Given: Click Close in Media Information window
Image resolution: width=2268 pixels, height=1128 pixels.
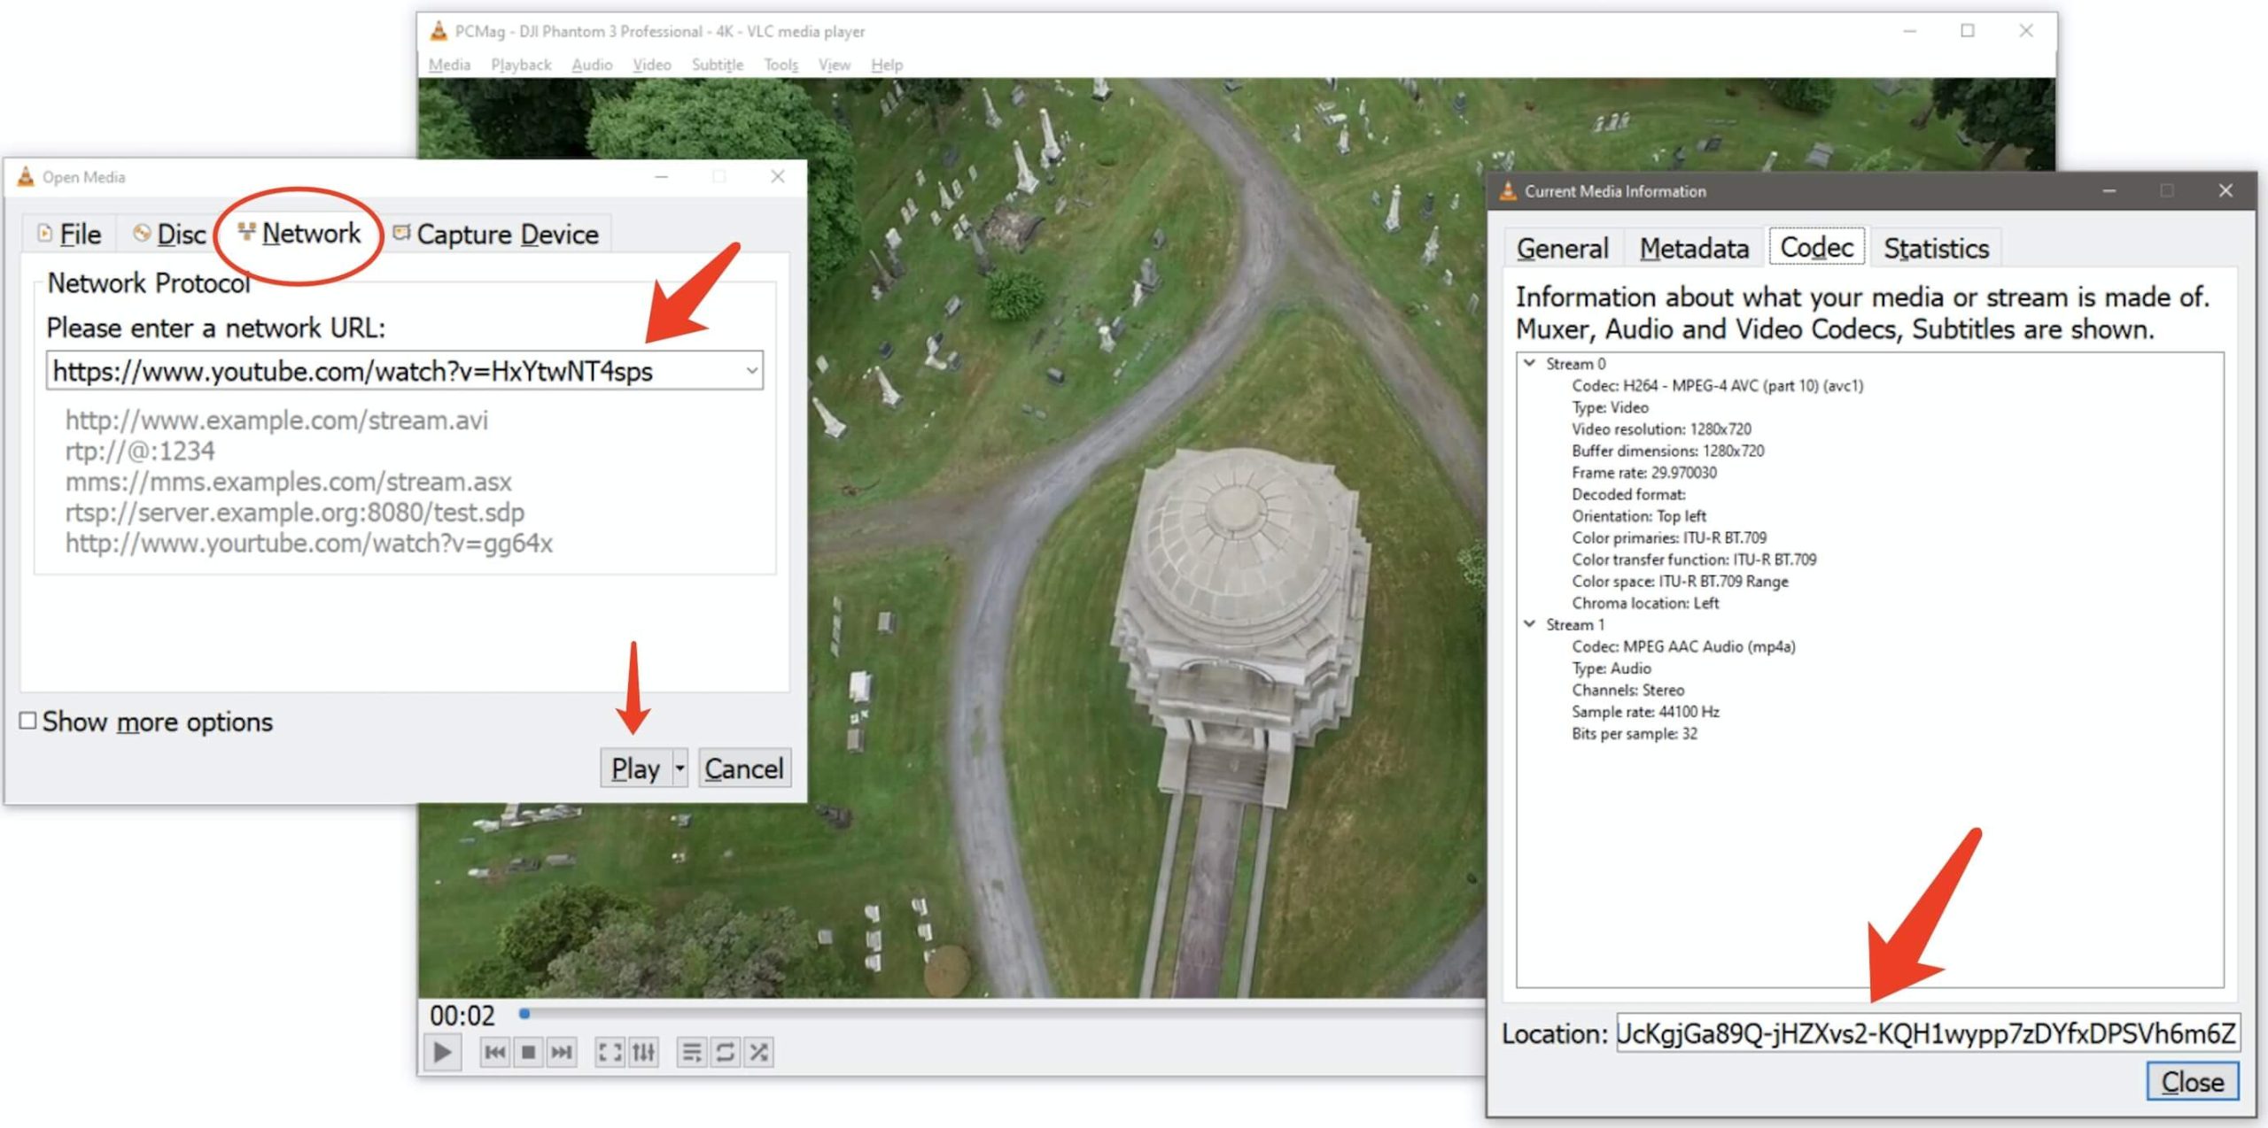Looking at the screenshot, I should (2192, 1081).
